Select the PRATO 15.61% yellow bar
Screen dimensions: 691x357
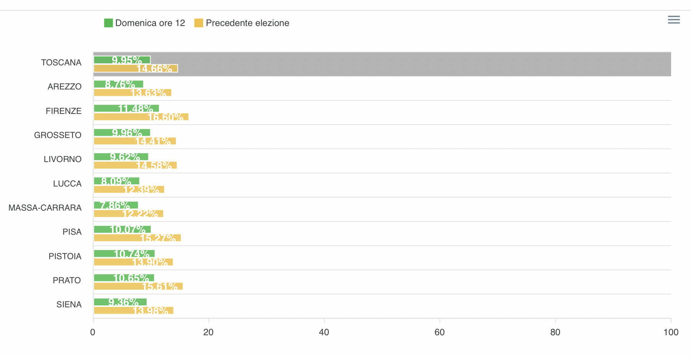coord(138,286)
